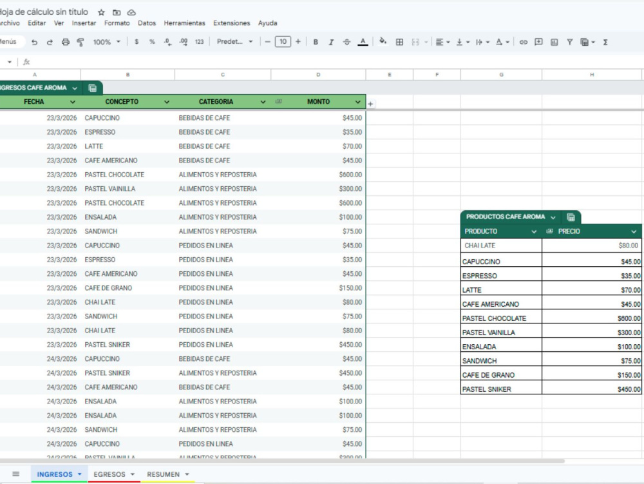
Task: Click the formula bar input
Action: [337, 62]
